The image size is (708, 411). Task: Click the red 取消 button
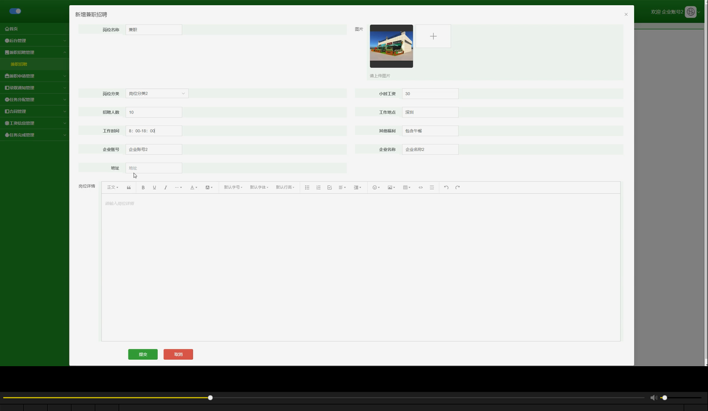tap(178, 354)
